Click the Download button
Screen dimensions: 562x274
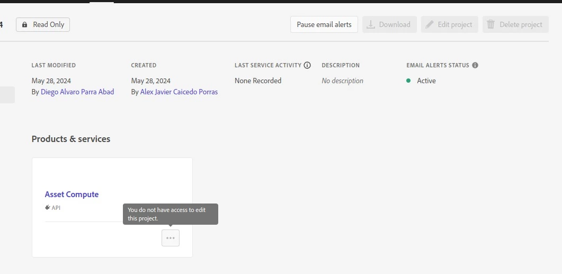click(x=389, y=24)
